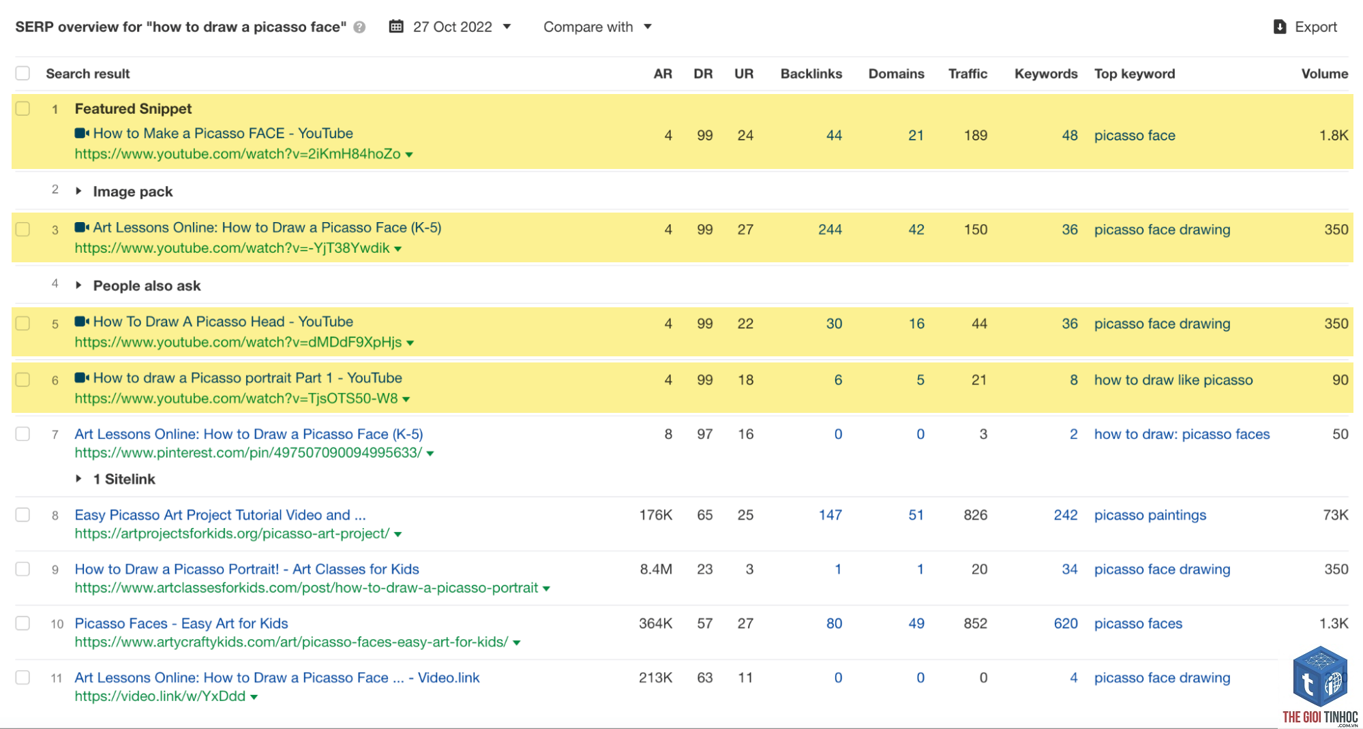Open URL dropdown arrow for watch?v=dMDdF9XpHjs
This screenshot has height=729, width=1363.
coord(410,343)
